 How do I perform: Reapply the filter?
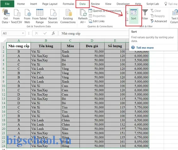pyautogui.click(x=158, y=16)
